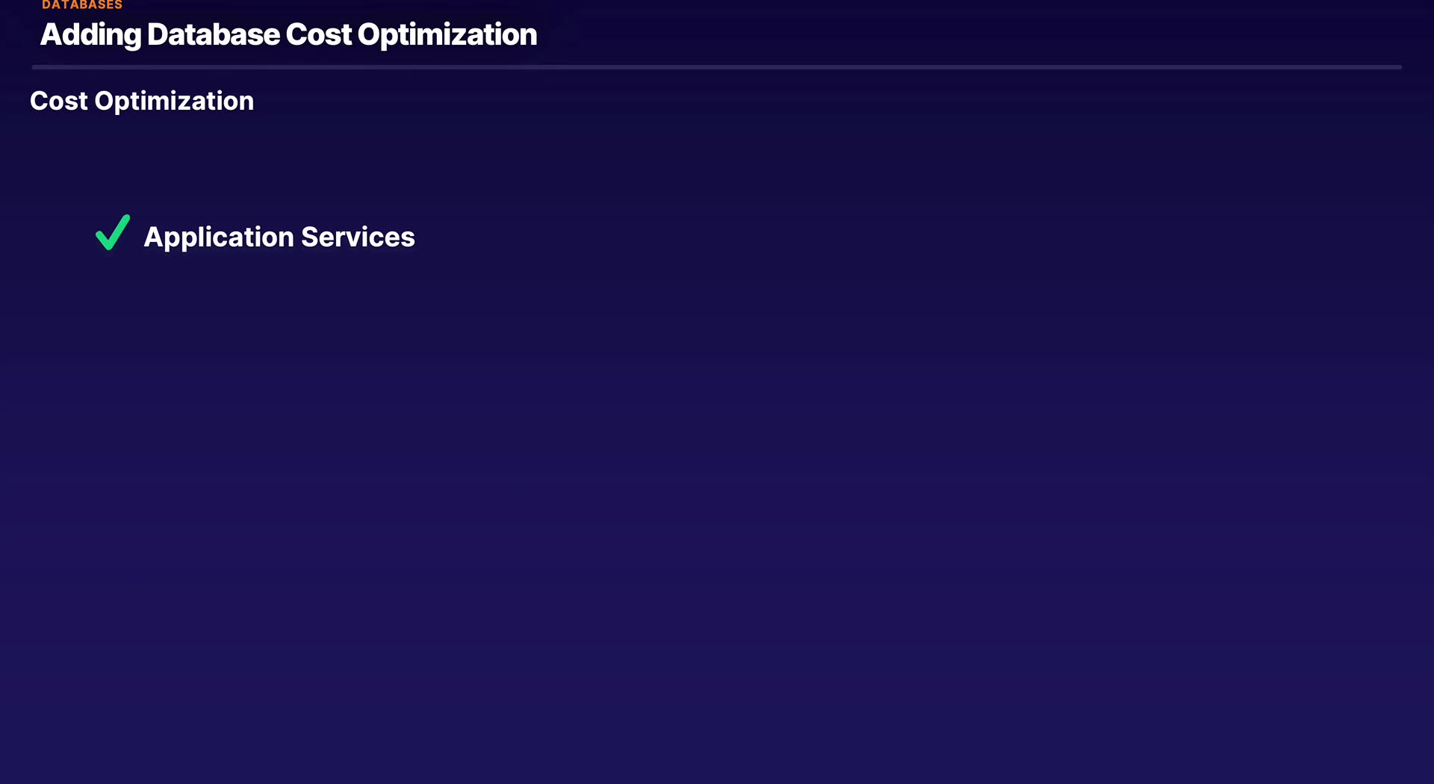Click the word Services in the bullet

(x=358, y=237)
